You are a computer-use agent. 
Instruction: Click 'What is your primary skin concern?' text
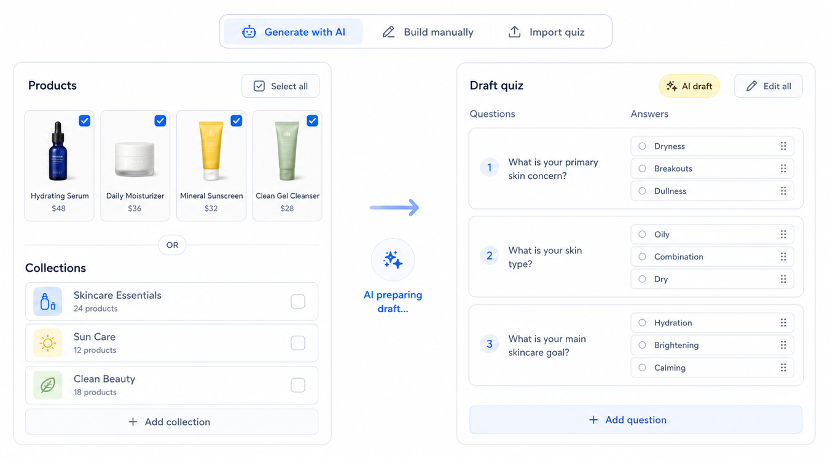553,169
